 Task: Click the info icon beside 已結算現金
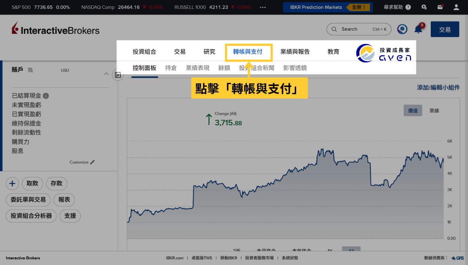tap(46, 96)
